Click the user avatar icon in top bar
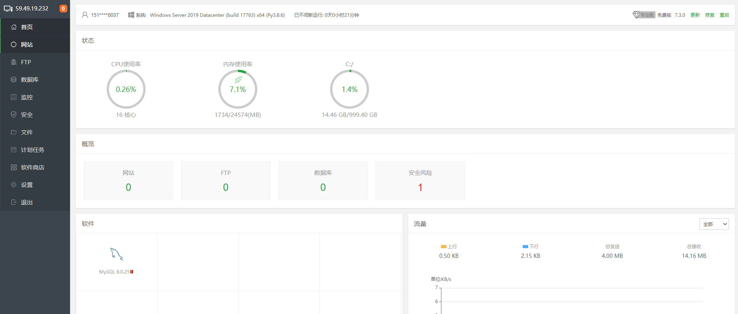 tap(85, 15)
